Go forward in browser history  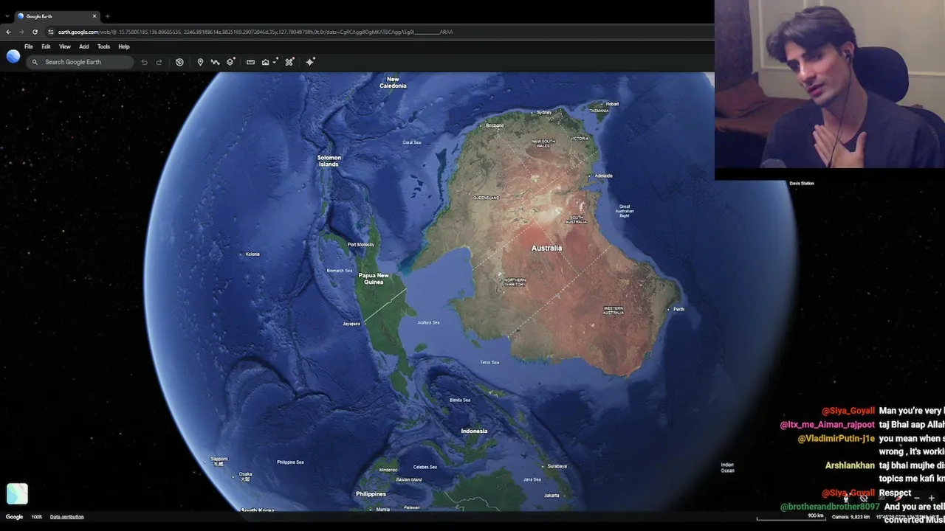click(x=21, y=32)
